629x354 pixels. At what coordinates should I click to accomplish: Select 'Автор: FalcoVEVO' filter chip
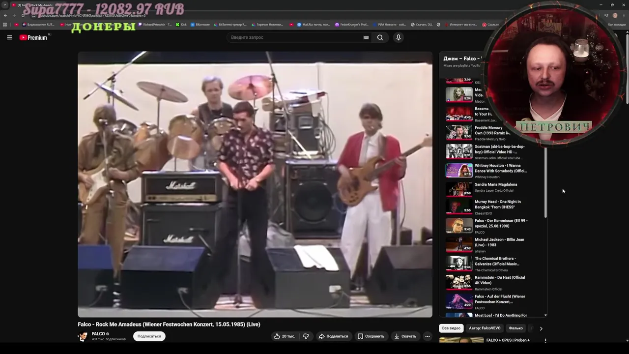pyautogui.click(x=485, y=328)
